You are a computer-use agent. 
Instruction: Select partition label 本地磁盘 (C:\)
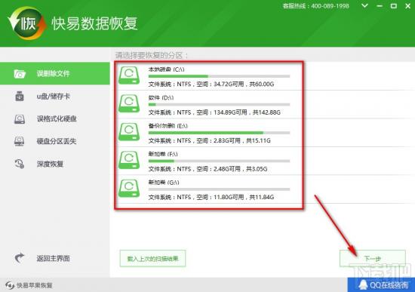click(166, 69)
